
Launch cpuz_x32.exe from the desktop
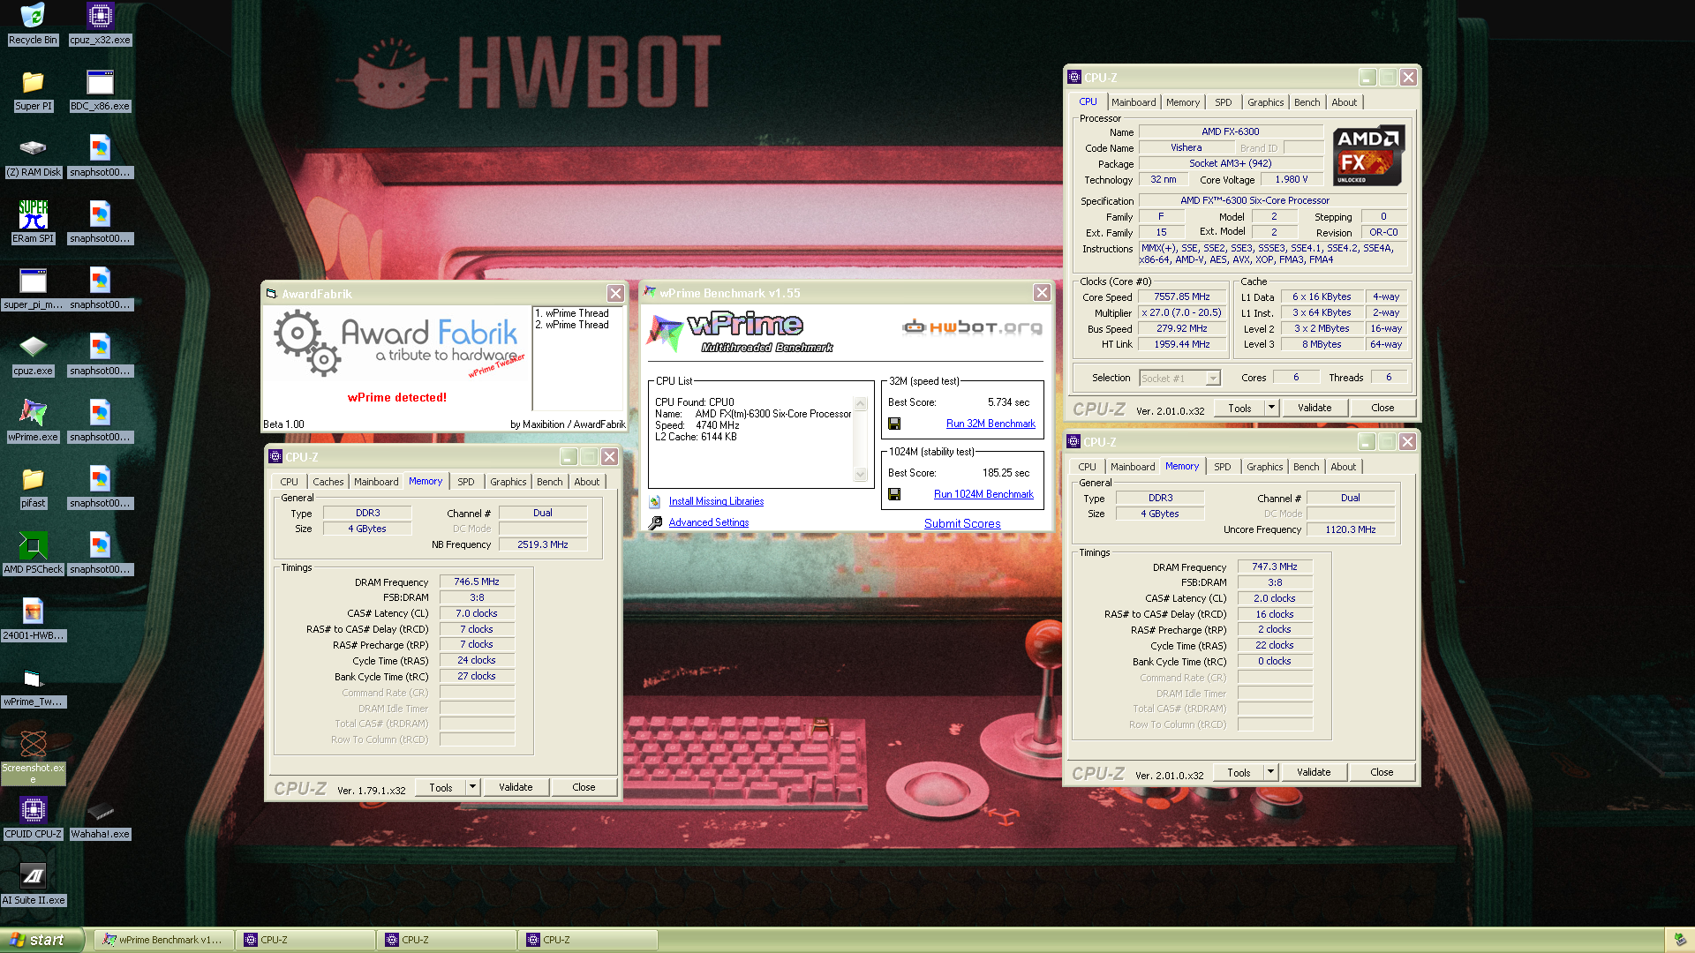[100, 24]
